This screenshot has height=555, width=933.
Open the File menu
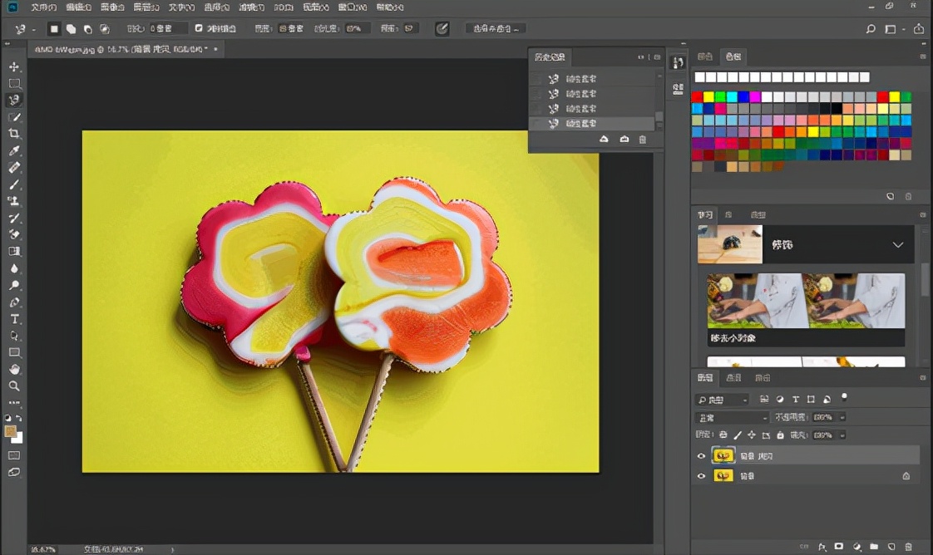43,7
